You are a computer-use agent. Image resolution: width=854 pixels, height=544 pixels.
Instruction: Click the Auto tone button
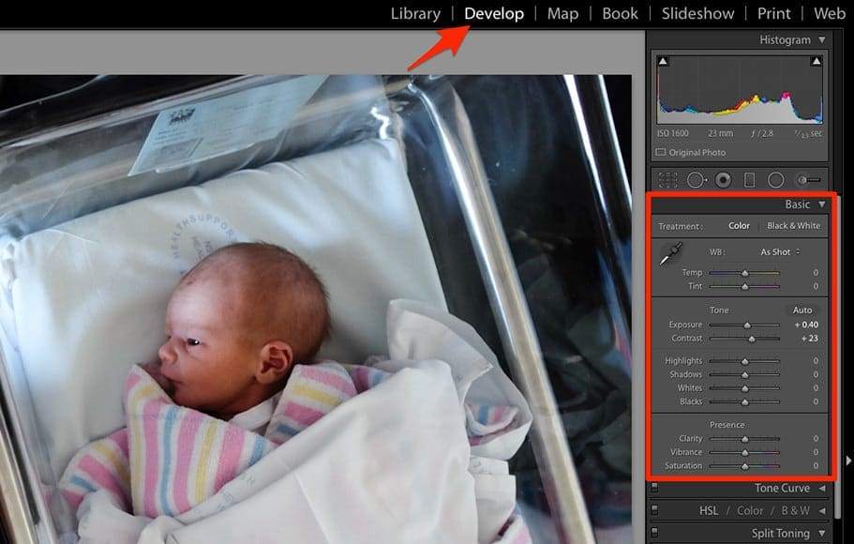802,310
